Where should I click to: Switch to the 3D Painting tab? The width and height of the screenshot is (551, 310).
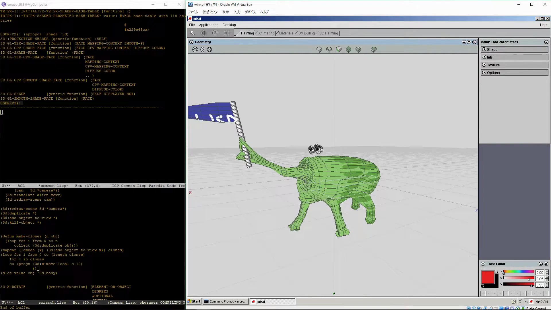tap(329, 33)
